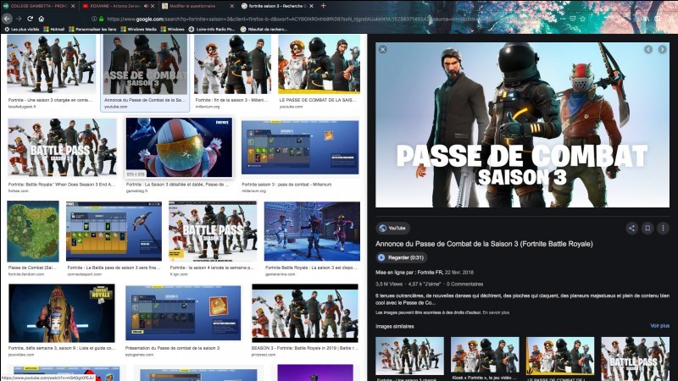The width and height of the screenshot is (678, 381).
Task: Show previous image in preview panel
Action: pyautogui.click(x=648, y=50)
